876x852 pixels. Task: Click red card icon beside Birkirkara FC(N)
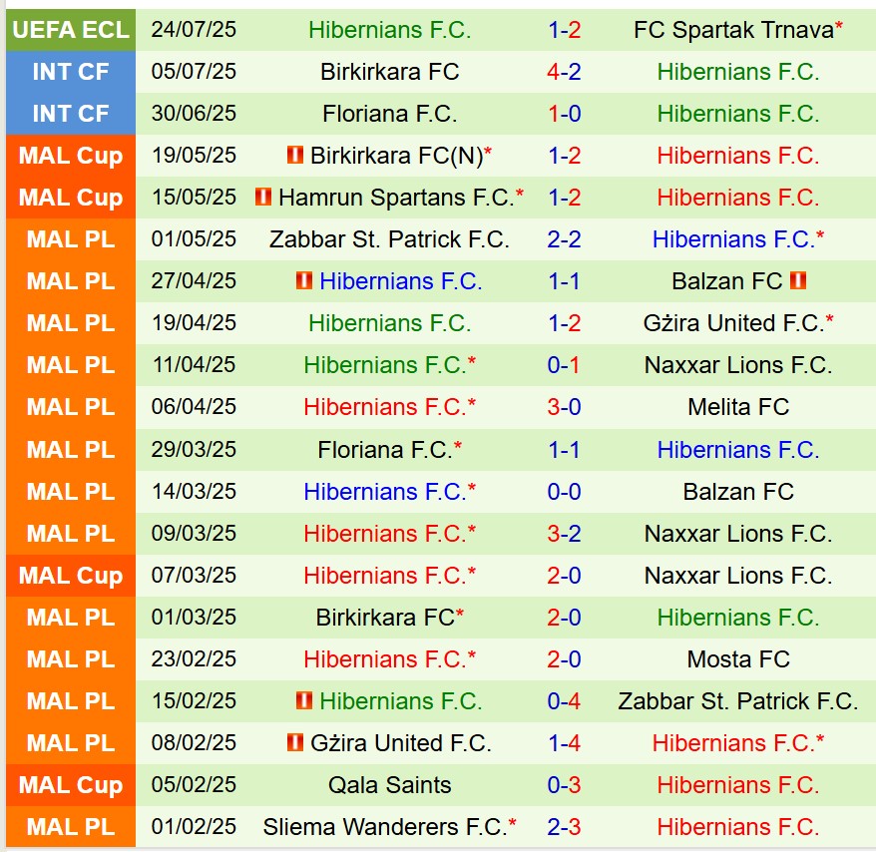pos(295,155)
